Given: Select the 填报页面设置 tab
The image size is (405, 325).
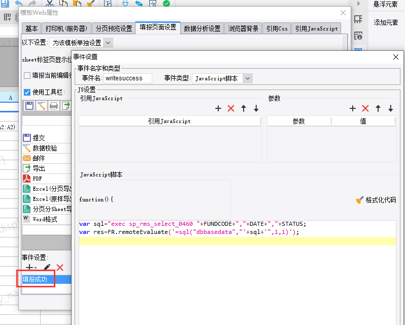Looking at the screenshot, I should pos(158,27).
